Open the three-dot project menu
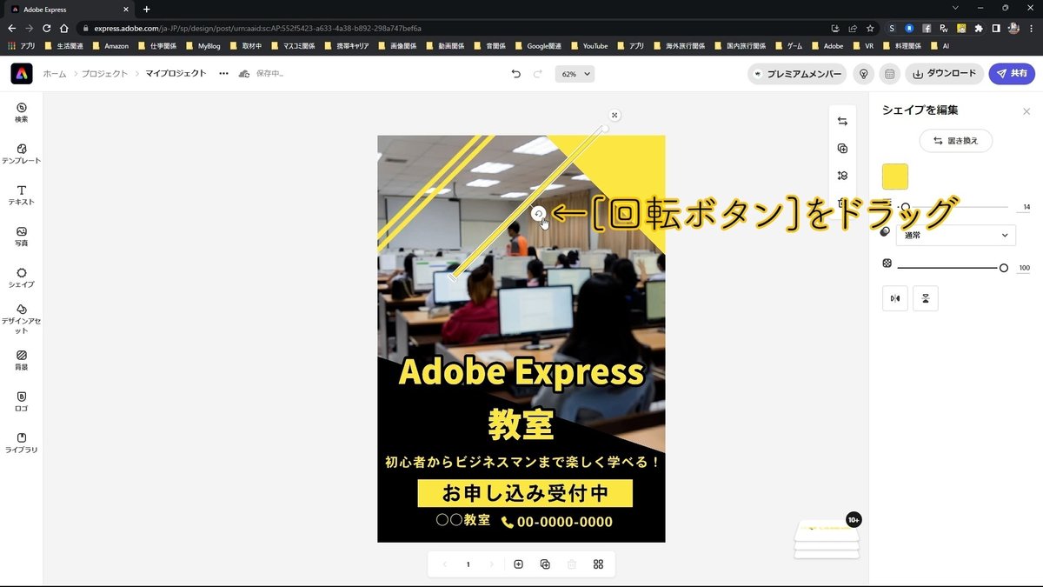 tap(223, 74)
